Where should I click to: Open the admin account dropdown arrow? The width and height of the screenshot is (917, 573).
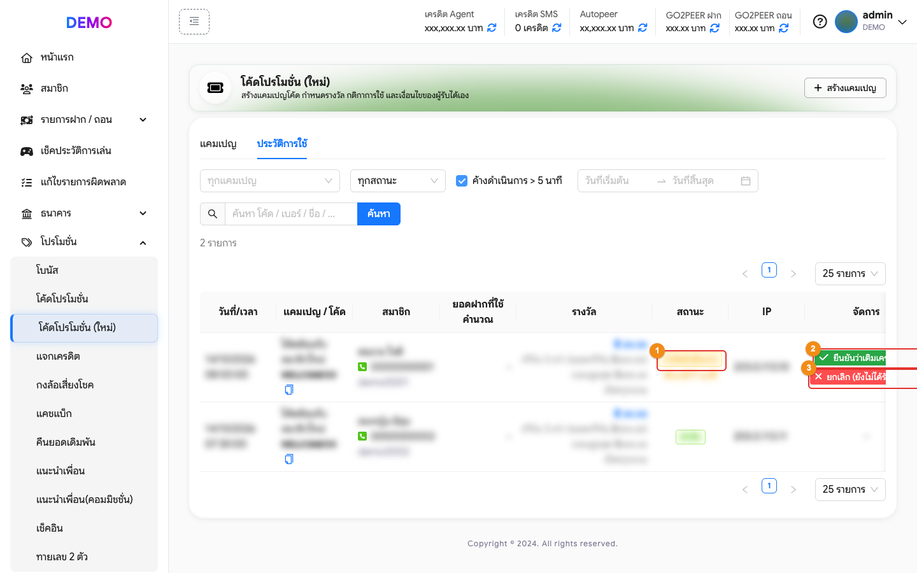pos(902,22)
